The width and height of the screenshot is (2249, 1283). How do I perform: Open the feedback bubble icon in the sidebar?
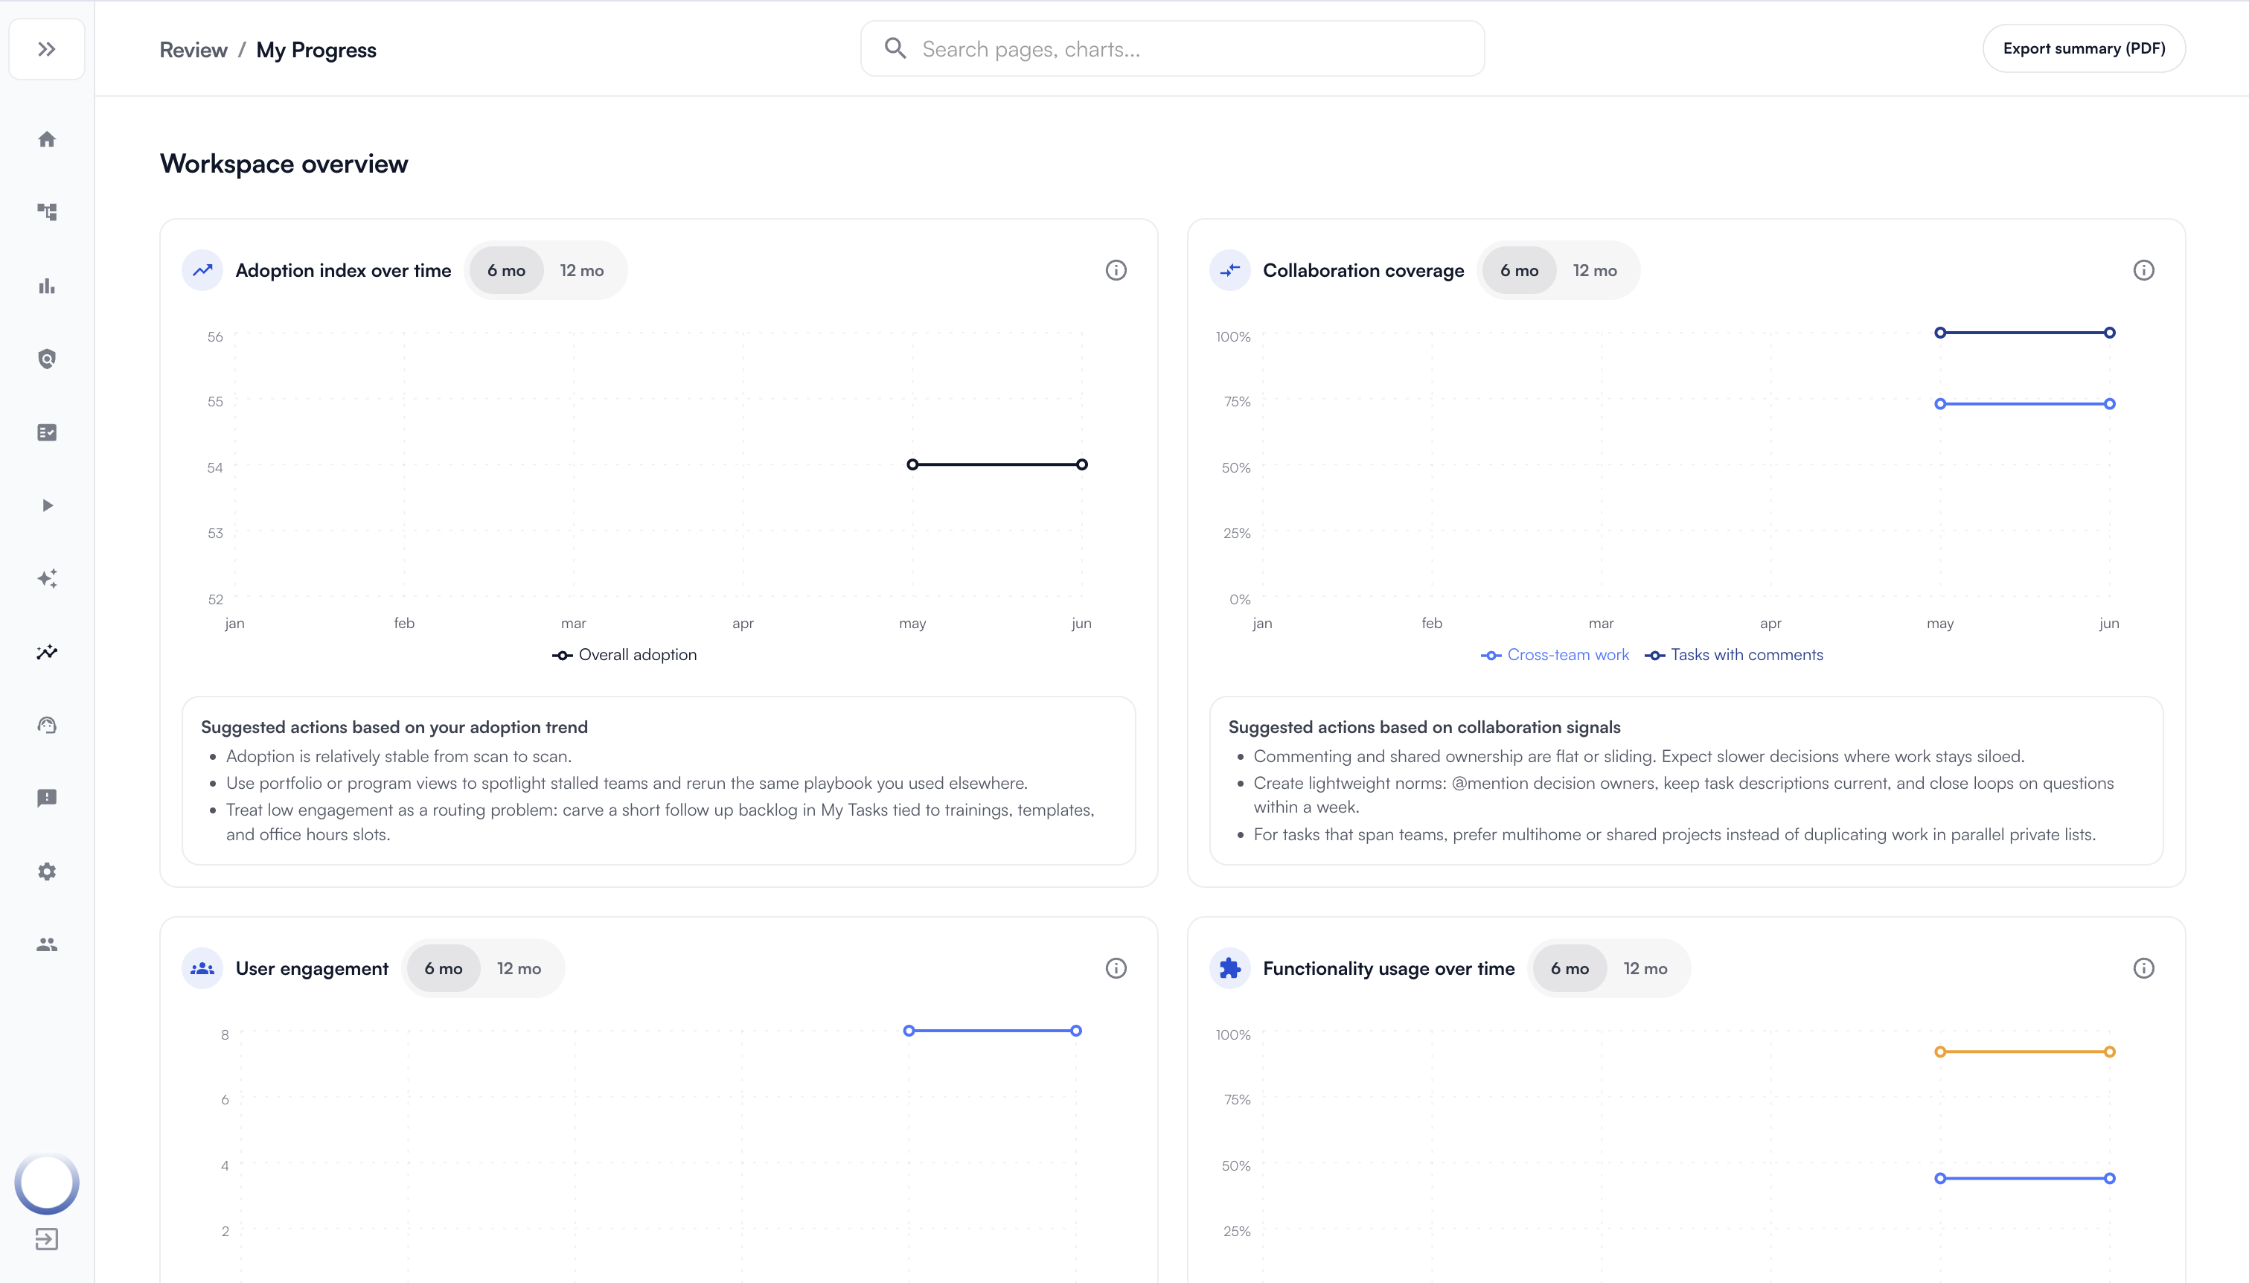click(x=47, y=799)
